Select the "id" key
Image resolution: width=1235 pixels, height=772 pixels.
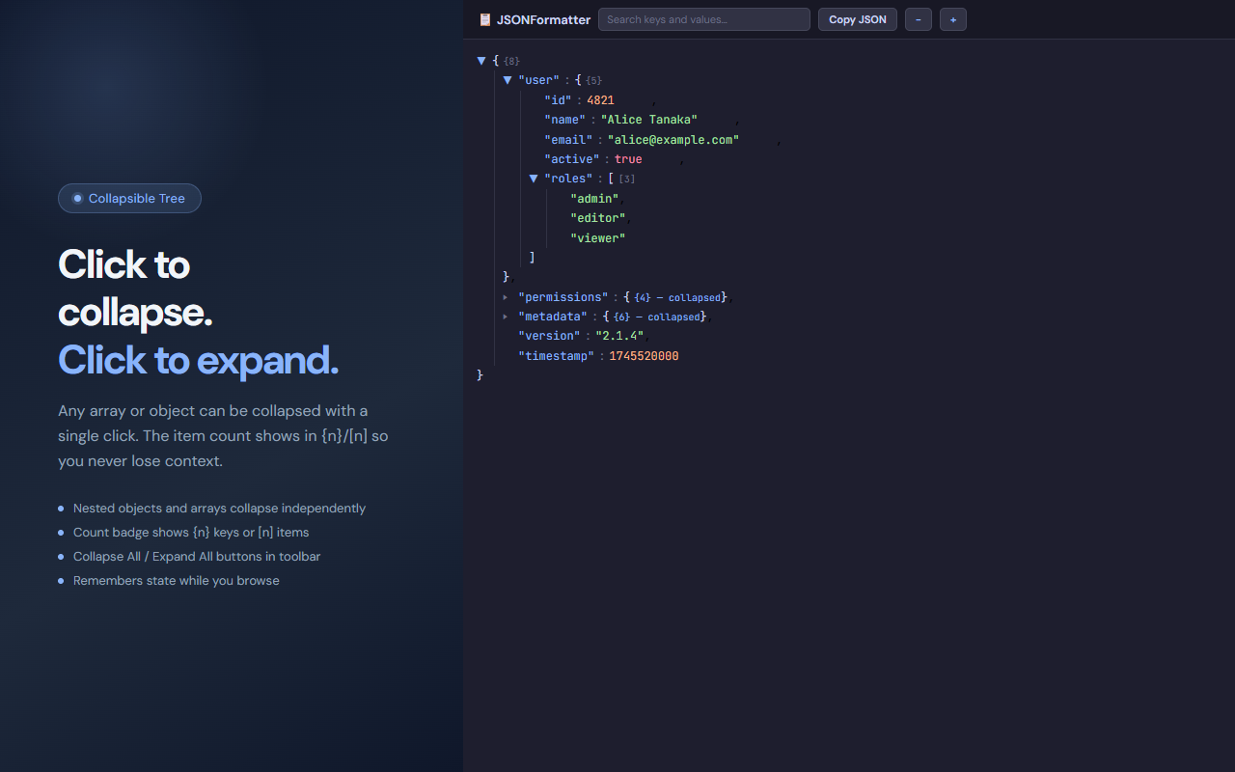559,100
